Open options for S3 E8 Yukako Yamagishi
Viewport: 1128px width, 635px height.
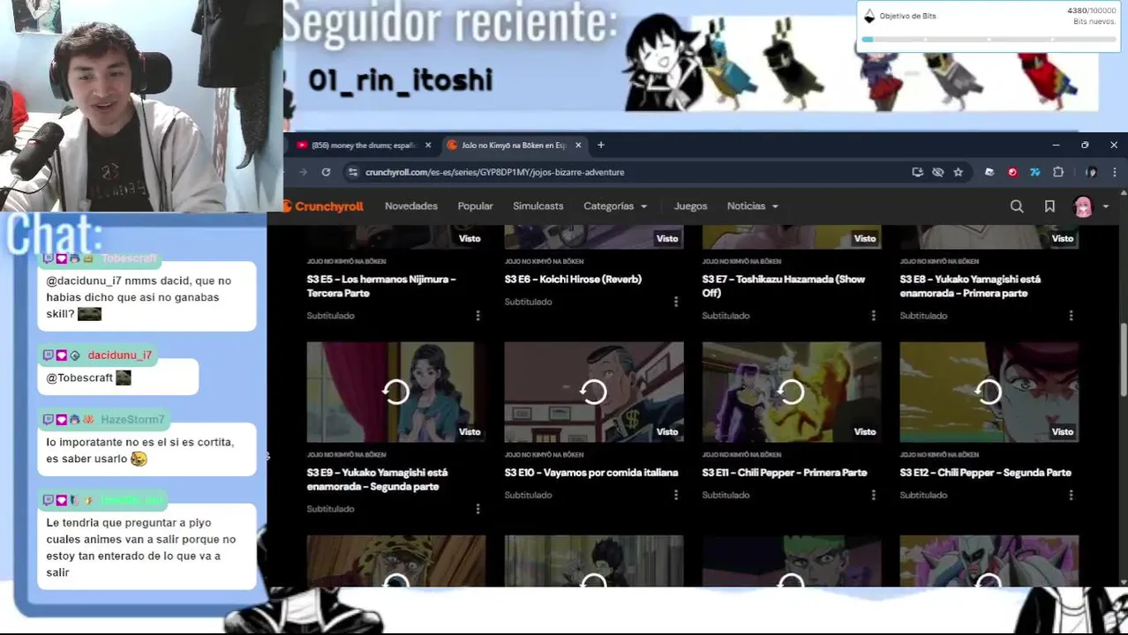coord(1071,316)
